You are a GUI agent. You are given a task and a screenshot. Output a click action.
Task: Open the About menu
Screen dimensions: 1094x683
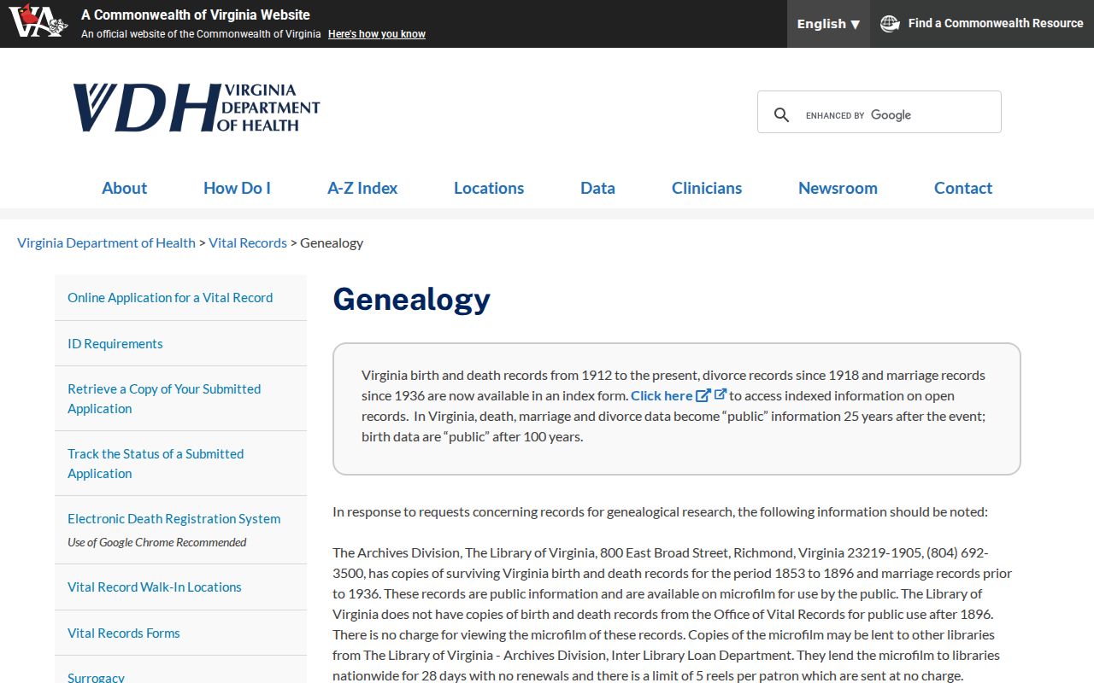pos(124,188)
